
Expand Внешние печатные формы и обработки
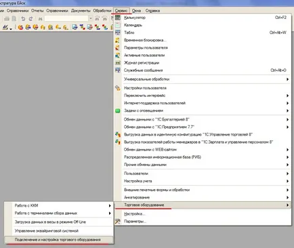click(287, 190)
